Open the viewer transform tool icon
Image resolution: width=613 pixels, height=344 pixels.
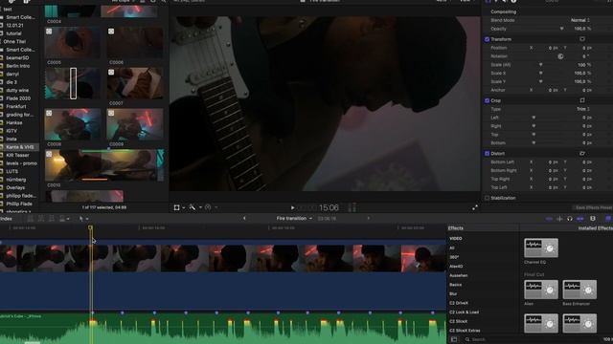coord(176,207)
